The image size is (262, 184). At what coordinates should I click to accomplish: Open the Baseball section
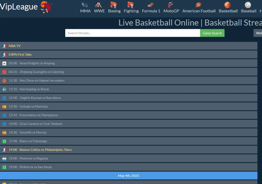(249, 11)
